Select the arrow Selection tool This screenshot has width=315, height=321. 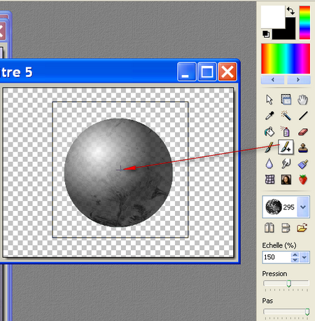(x=269, y=100)
